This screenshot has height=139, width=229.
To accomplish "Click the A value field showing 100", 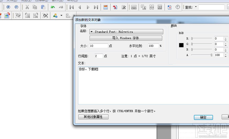I will point(219,55).
